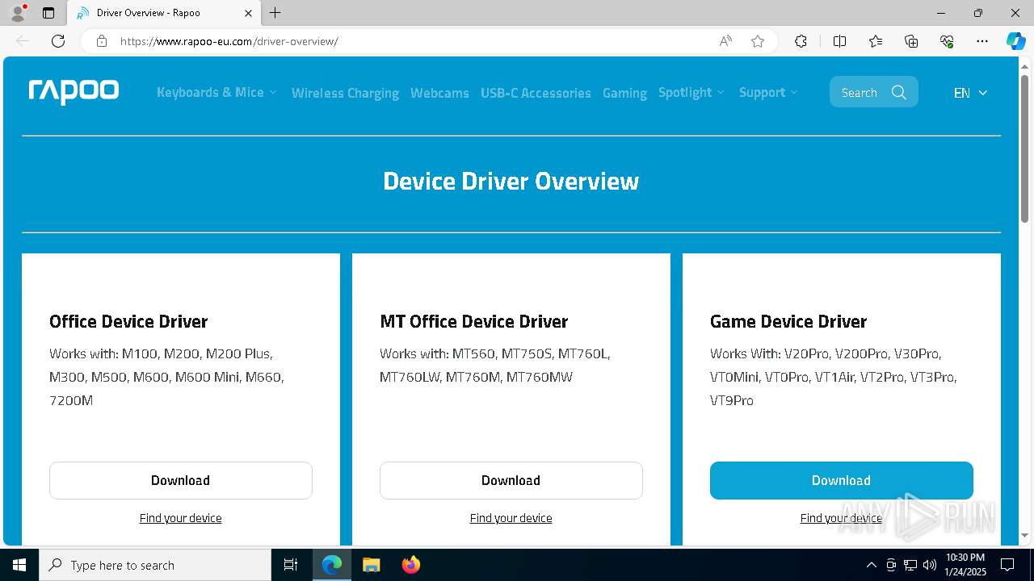This screenshot has width=1034, height=581.
Task: Toggle split screen view
Action: (839, 41)
